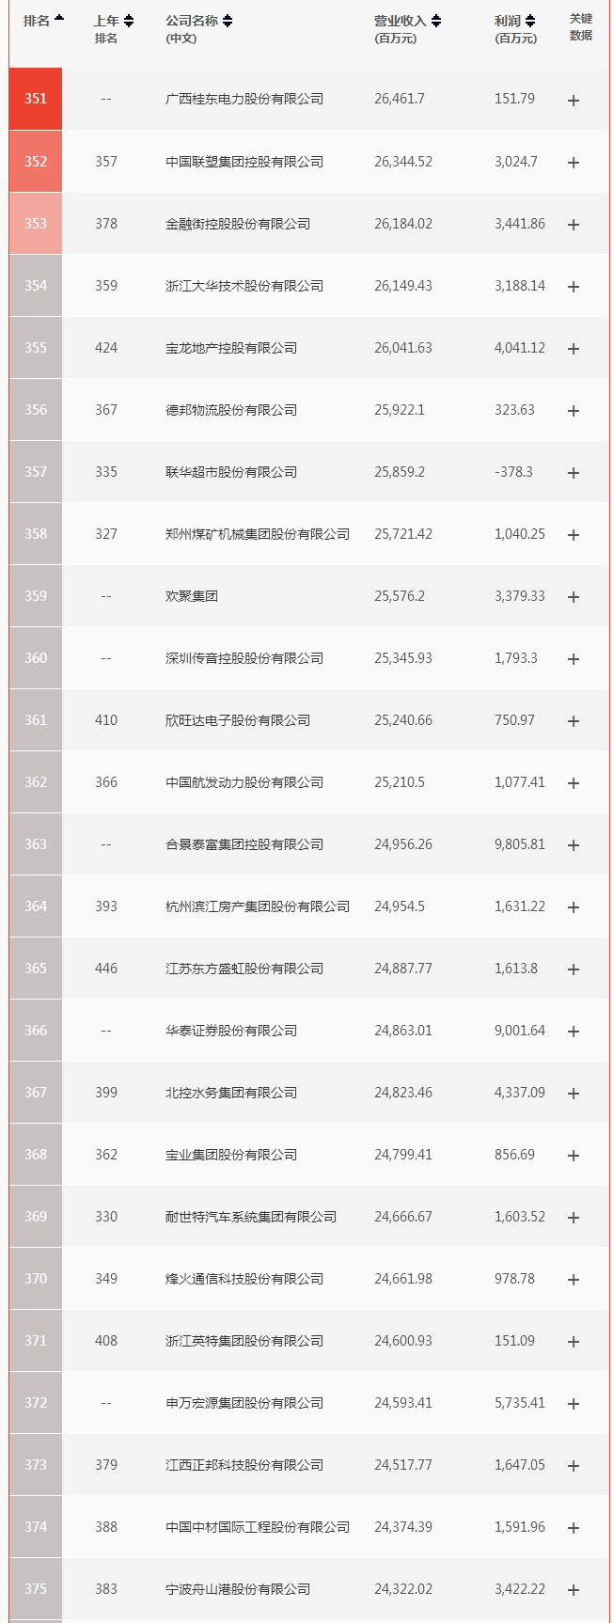The width and height of the screenshot is (613, 1623).
Task: Expand key data for 中国联塑集团控股有限公司
Action: tap(574, 162)
